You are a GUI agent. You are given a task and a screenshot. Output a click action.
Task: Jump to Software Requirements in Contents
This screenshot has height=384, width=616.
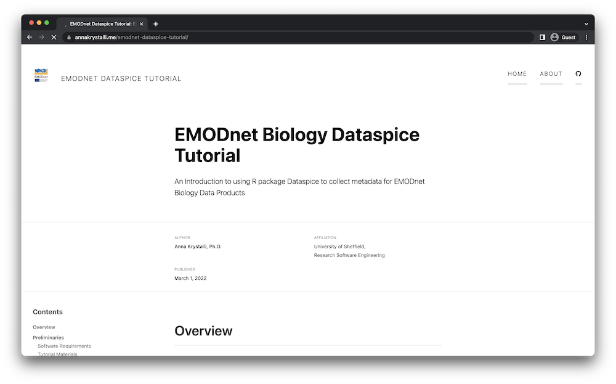(x=65, y=346)
